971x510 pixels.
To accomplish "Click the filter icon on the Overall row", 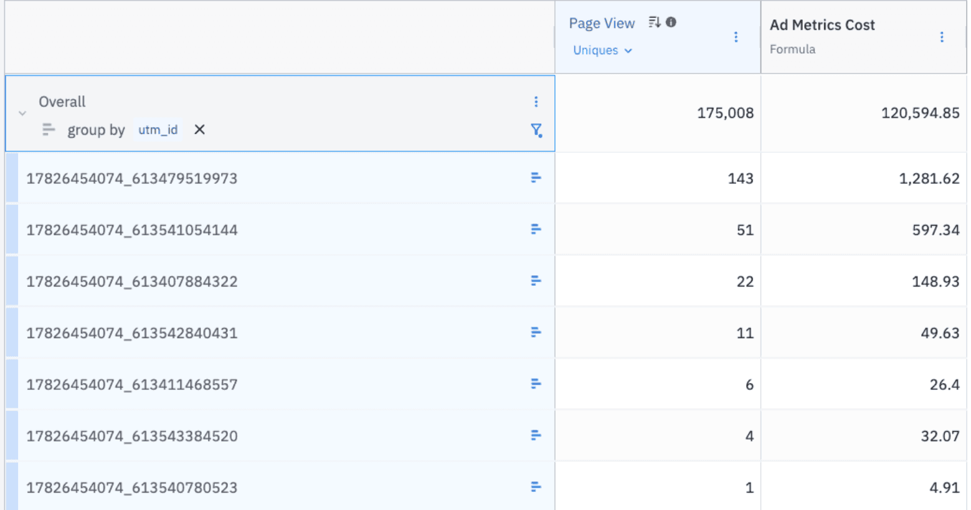I will tap(536, 131).
